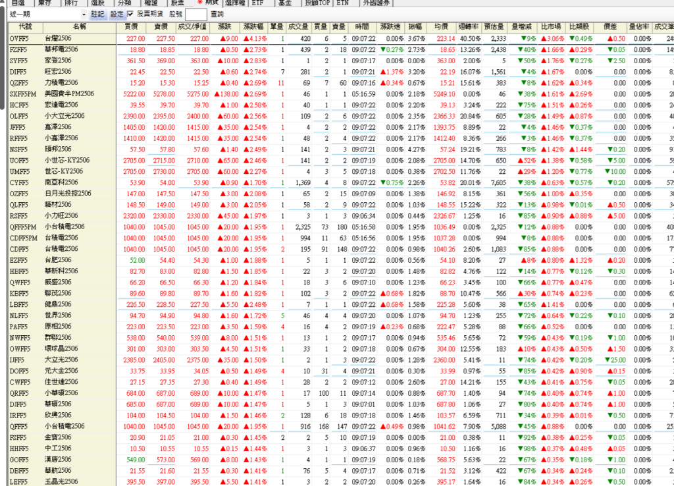The width and height of the screenshot is (674, 486).
Task: Focus the 股號 input field
Action: coord(196,14)
